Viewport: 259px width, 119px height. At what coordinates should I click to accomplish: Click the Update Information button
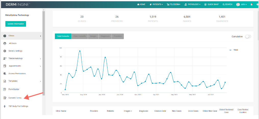tap(16, 24)
